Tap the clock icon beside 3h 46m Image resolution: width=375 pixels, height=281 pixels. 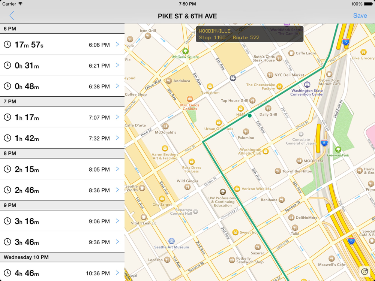[x=7, y=242]
